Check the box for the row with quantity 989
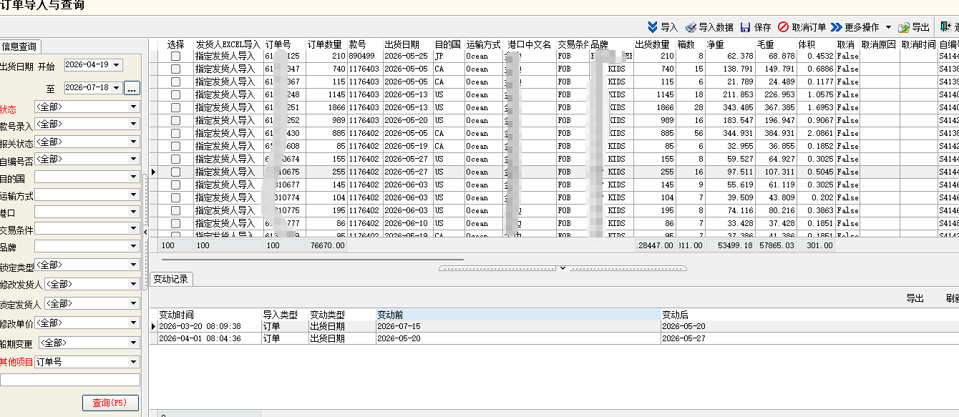This screenshot has width=959, height=417. (x=175, y=120)
